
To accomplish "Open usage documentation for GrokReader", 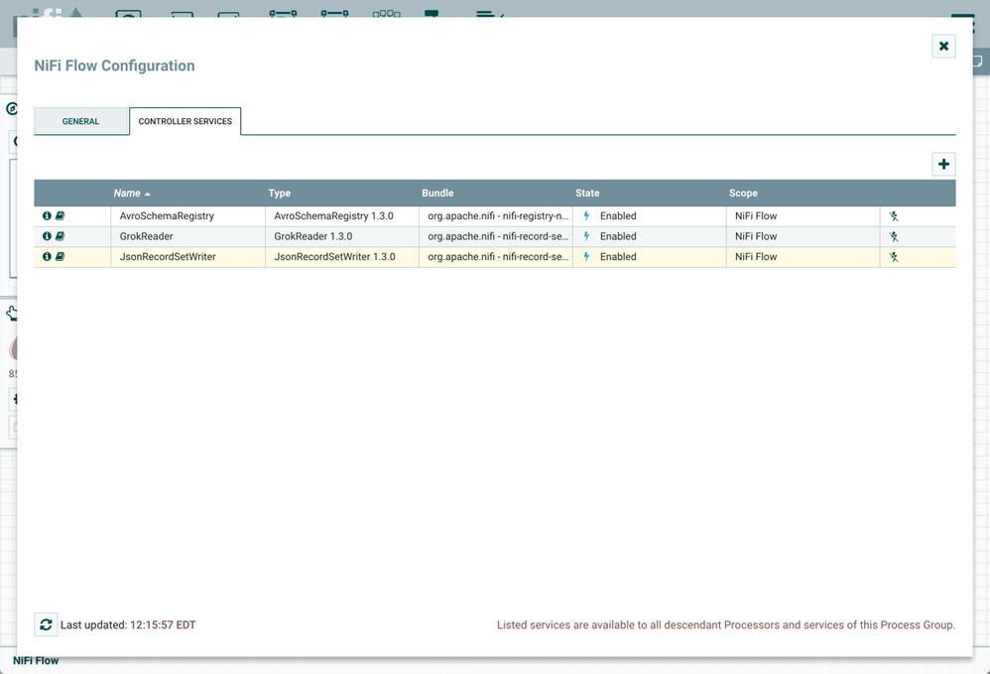I will [60, 236].
